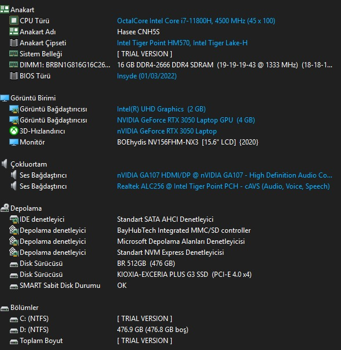Select the Görüntü Birimi section heading
Image resolution: width=341 pixels, height=350 pixels.
[33, 98]
